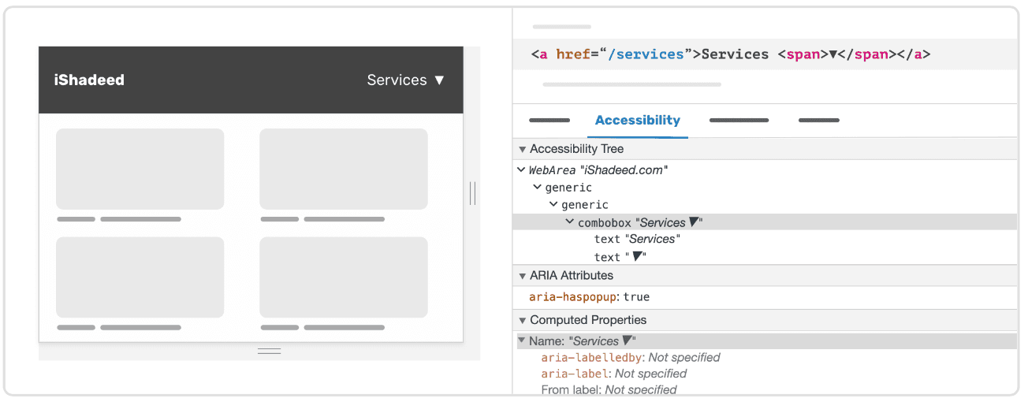Click the iShadeed site logo
Viewport: 1028px width, 402px height.
click(x=89, y=80)
